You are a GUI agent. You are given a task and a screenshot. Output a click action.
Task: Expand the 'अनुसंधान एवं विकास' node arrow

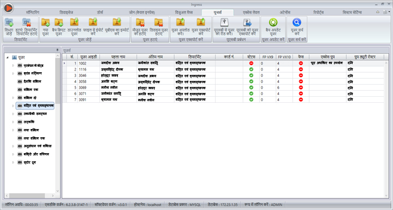tap(13, 146)
